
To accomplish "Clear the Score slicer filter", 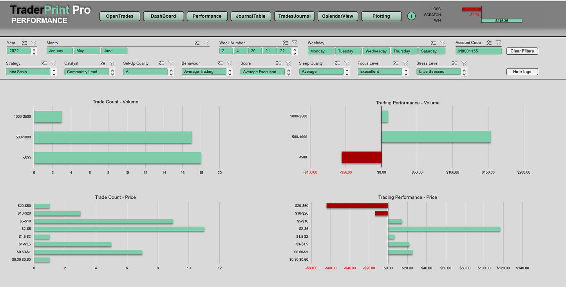I will click(288, 63).
